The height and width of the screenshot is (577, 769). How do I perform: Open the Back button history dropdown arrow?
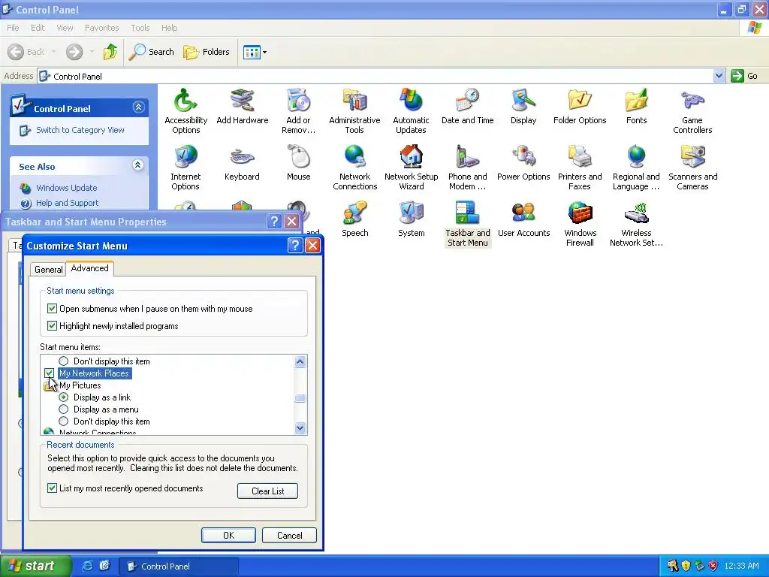53,52
